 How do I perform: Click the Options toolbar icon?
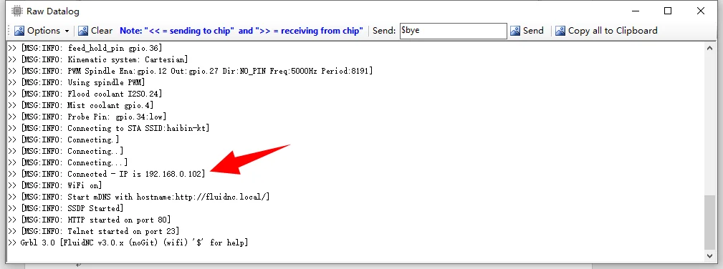click(19, 31)
